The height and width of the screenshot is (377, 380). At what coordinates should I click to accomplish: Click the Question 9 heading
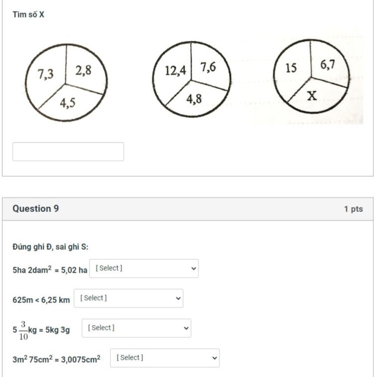click(36, 208)
